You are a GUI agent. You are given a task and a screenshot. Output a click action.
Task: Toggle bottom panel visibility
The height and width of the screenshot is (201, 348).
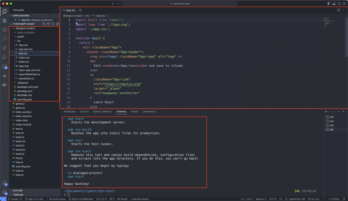pos(334,3)
